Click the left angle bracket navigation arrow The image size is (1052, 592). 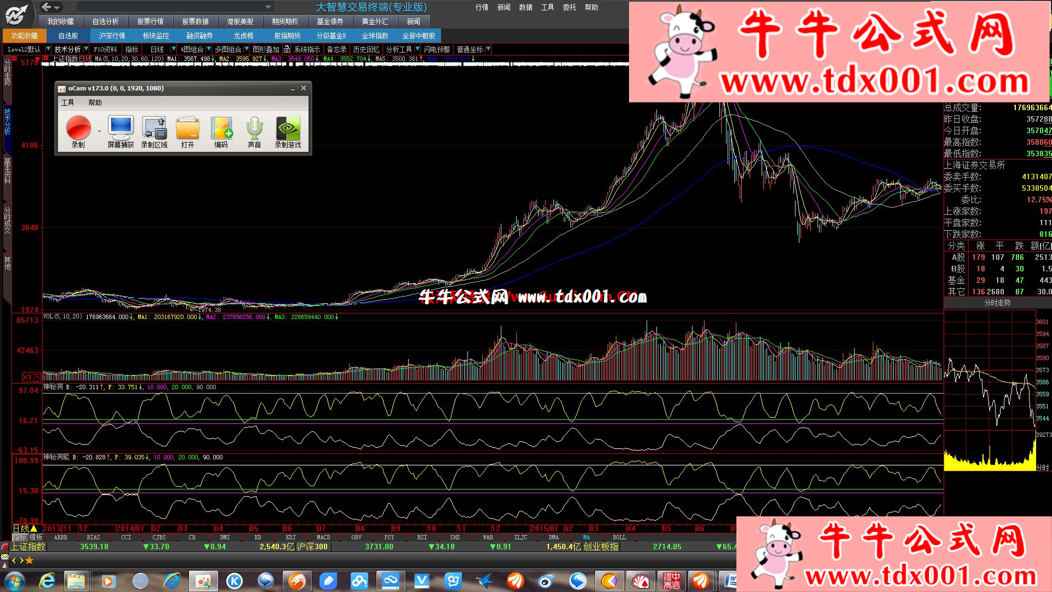[x=14, y=560]
